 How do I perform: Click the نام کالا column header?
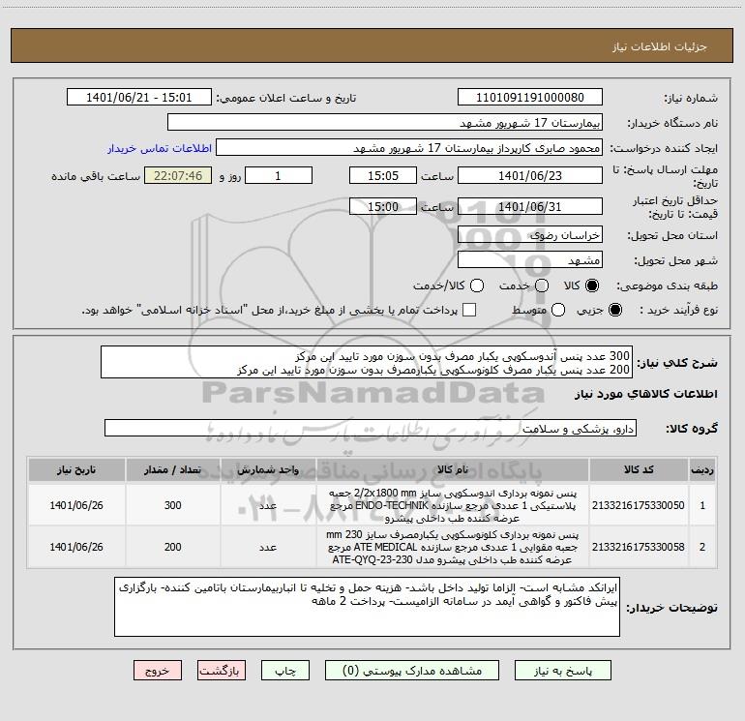coord(453,469)
